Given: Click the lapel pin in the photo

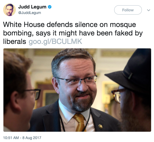Looking at the screenshot, I should coord(100,126).
